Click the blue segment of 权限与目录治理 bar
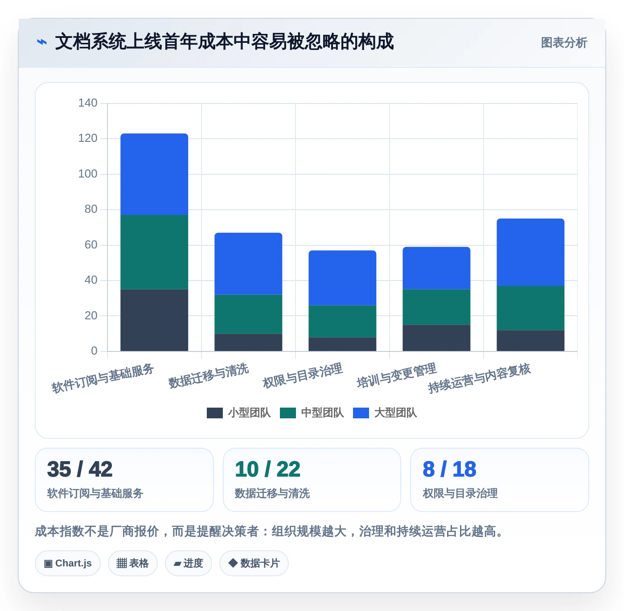Screen dimensions: 624x611 coord(342,278)
